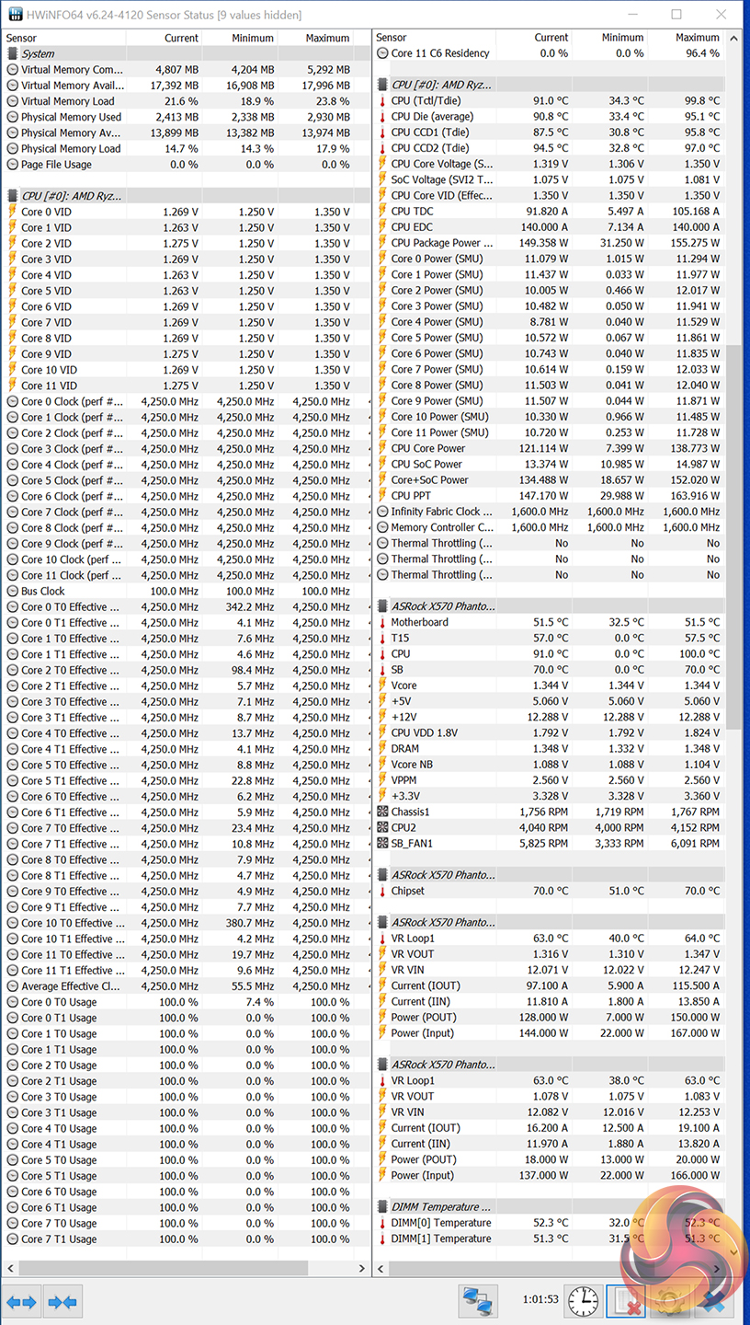The height and width of the screenshot is (1325, 750).
Task: Click circle icon beside Page File Usage
Action: point(12,165)
